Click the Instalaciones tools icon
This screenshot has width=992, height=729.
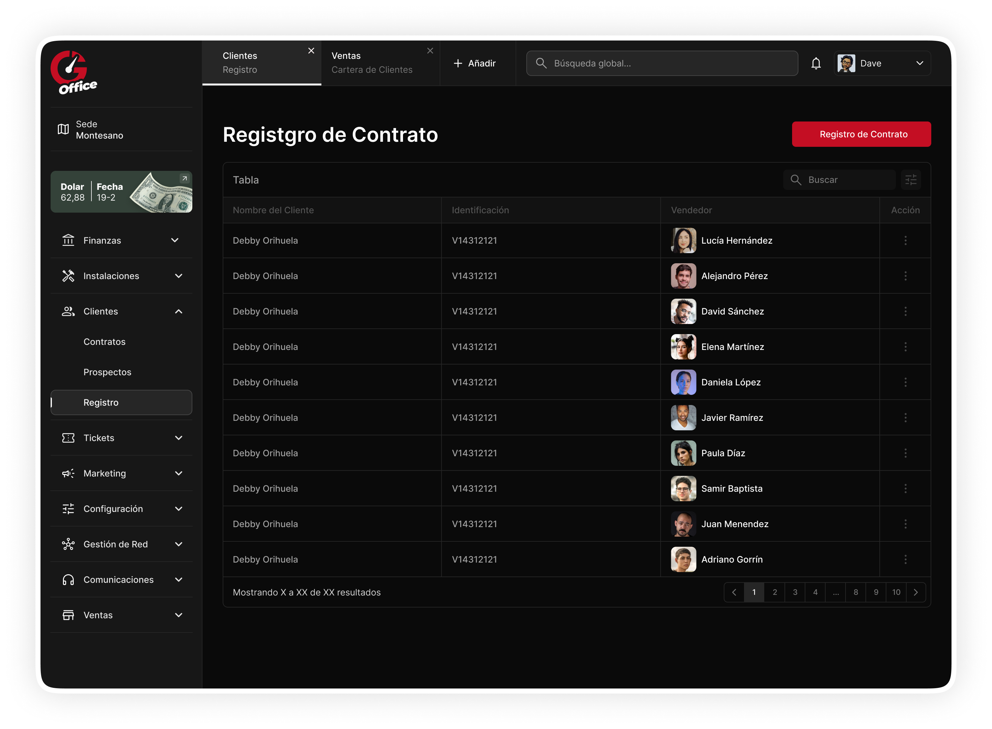(68, 276)
